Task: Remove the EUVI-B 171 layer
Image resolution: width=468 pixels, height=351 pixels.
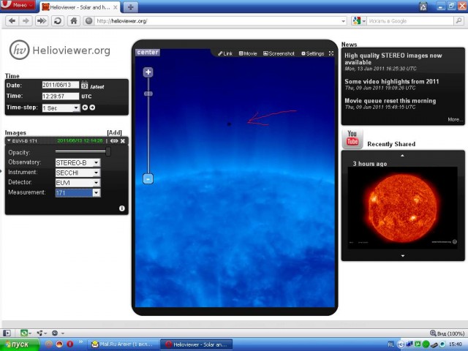Action: [x=123, y=141]
